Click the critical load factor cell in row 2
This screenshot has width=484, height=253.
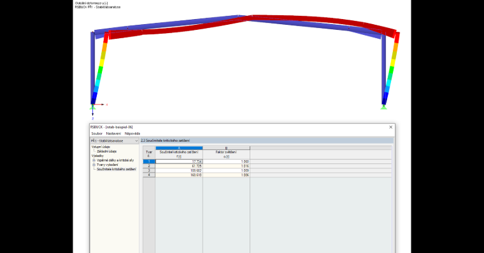179,166
